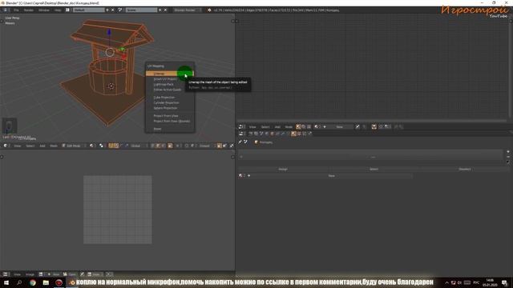This screenshot has width=513, height=288.
Task: Open the Window menu in top bar
Action: click(44, 10)
